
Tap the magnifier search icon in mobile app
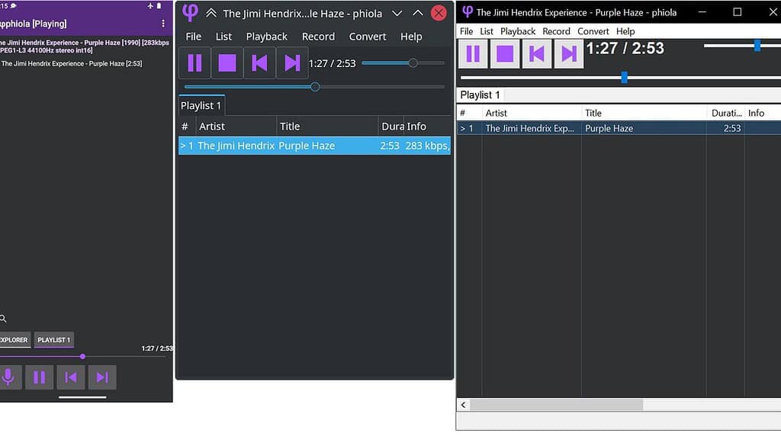click(4, 319)
